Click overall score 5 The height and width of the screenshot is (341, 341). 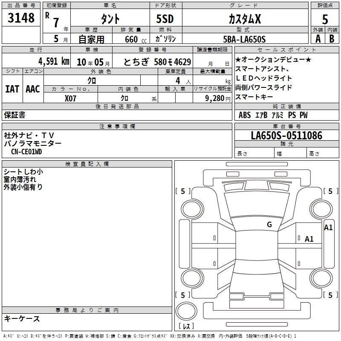325,19
